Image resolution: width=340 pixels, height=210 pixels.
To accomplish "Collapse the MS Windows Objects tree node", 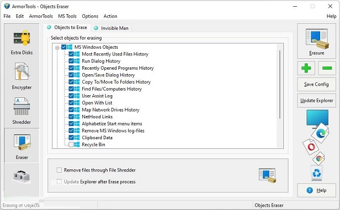I will pos(57,48).
